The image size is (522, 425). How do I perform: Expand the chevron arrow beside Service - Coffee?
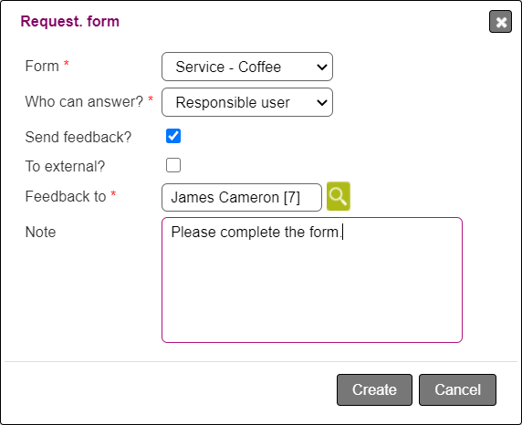click(322, 67)
